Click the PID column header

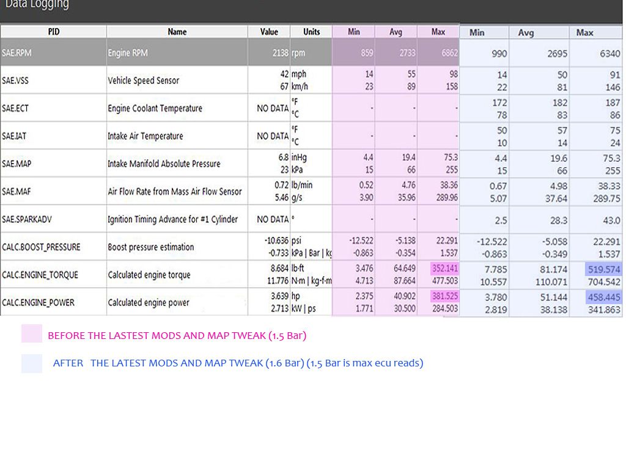tap(54, 32)
